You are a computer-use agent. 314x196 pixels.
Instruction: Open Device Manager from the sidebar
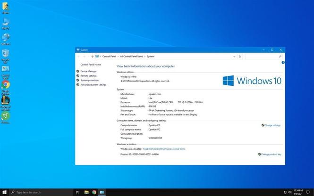(x=88, y=71)
